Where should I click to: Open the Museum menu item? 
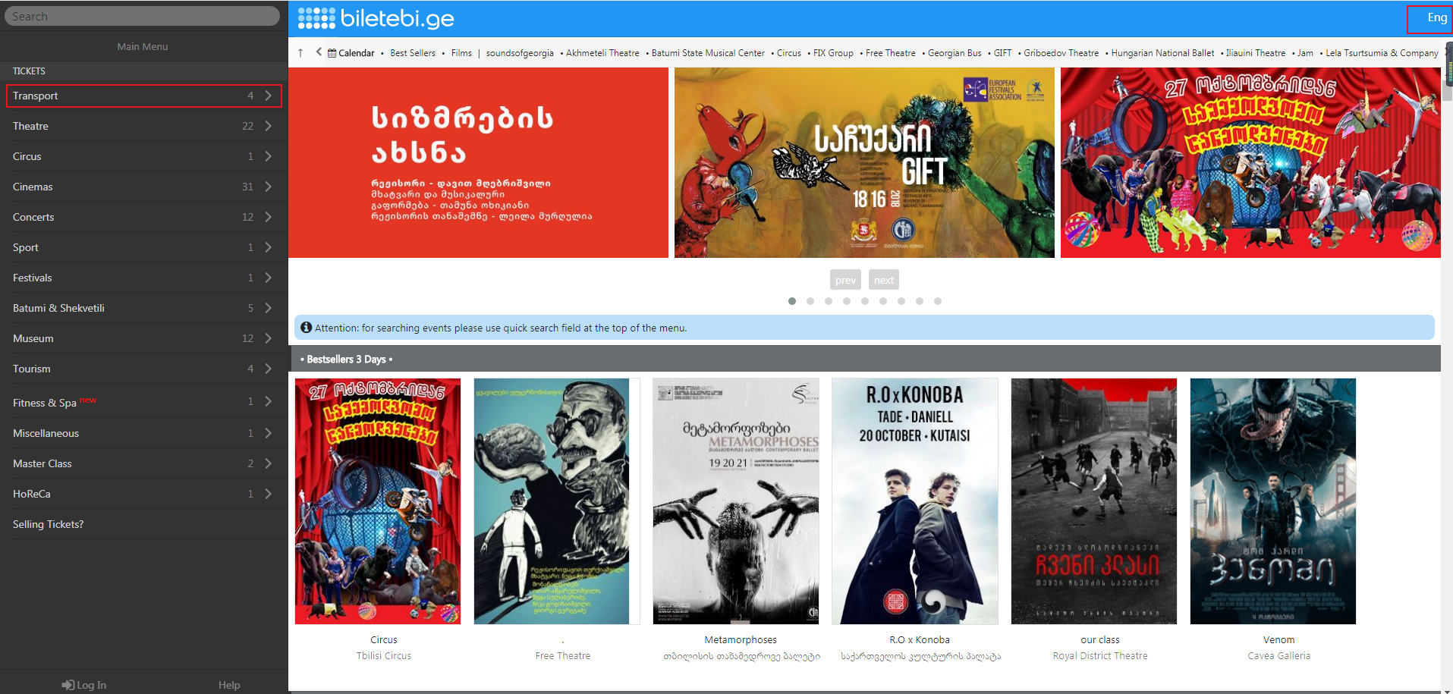pyautogui.click(x=33, y=338)
